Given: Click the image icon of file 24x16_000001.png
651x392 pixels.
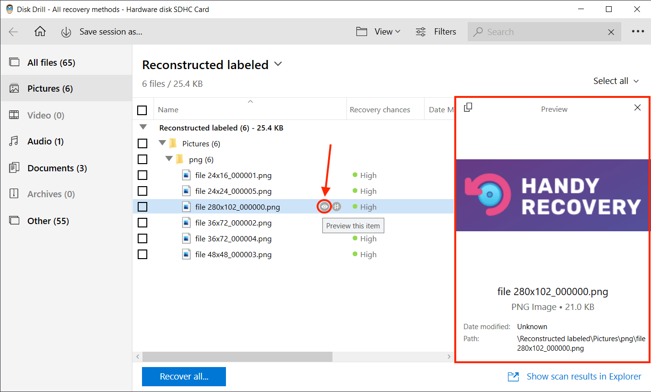Looking at the screenshot, I should 187,175.
